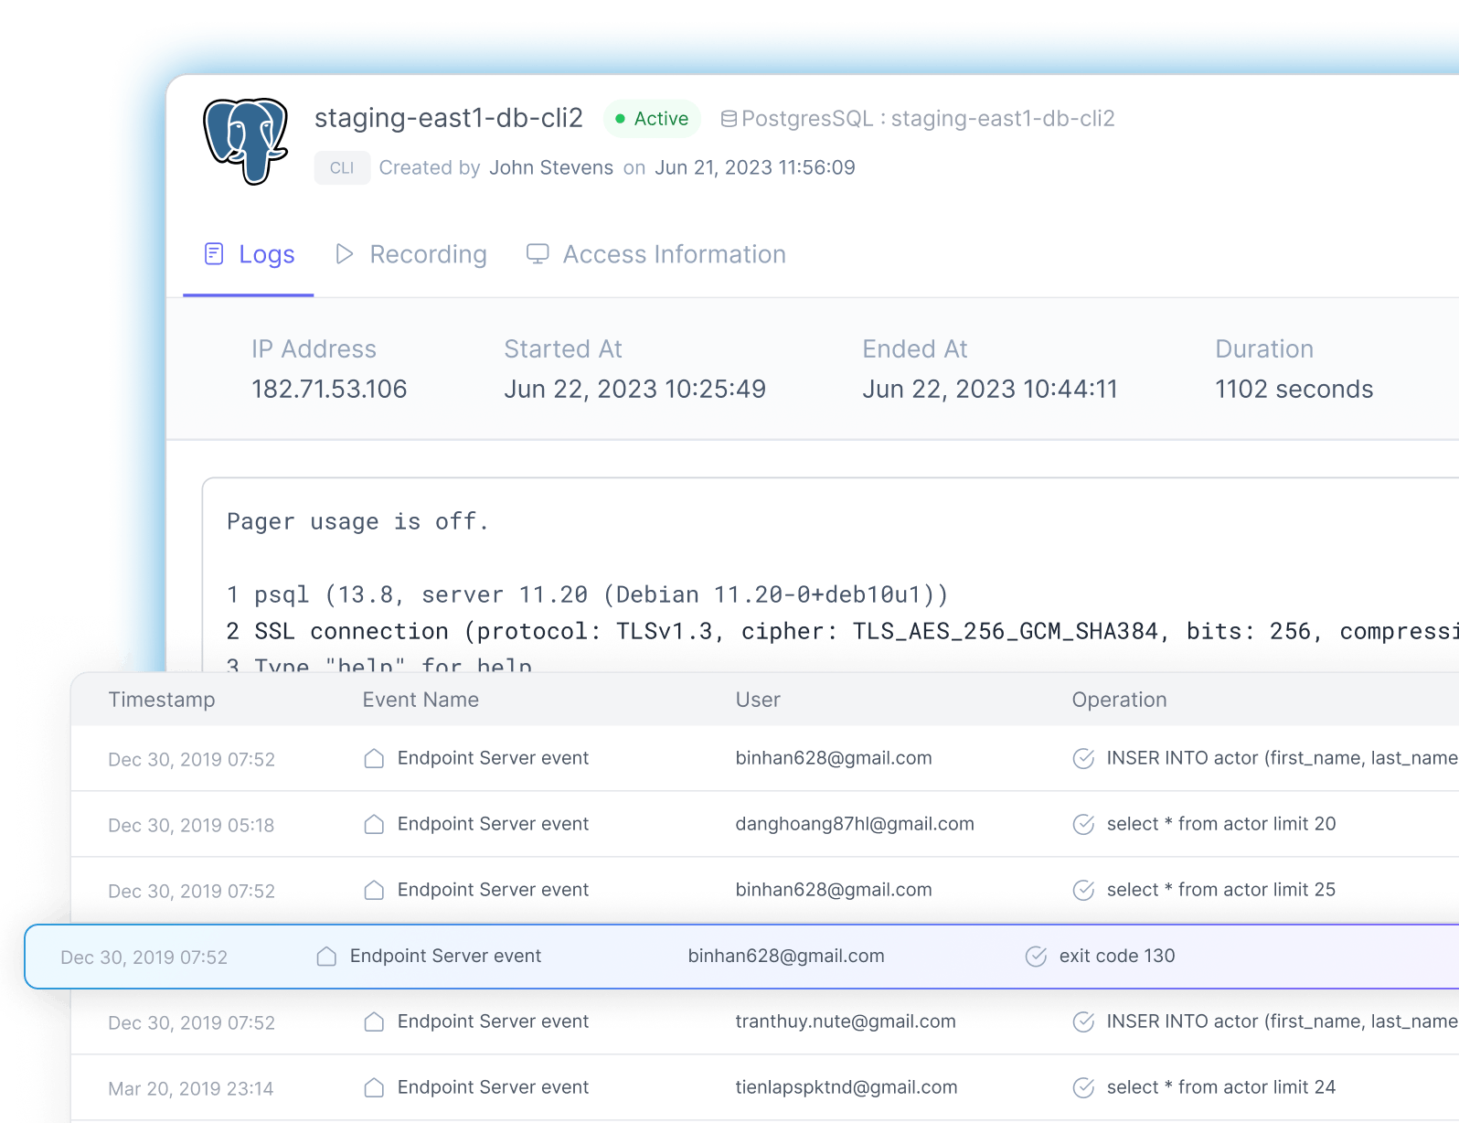Image resolution: width=1459 pixels, height=1123 pixels.
Task: Click check icon beside select limit 20
Action: point(1083,825)
